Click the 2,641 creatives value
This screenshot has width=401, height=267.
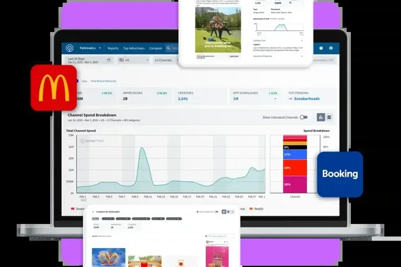183,99
